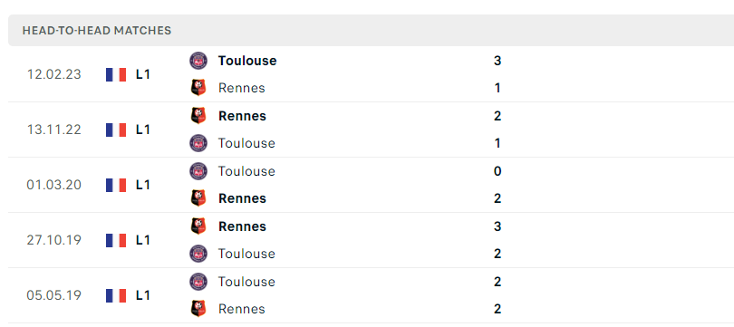This screenshot has width=734, height=327.
Task: Click L1 league label for 01.03.20 match
Action: tap(143, 186)
